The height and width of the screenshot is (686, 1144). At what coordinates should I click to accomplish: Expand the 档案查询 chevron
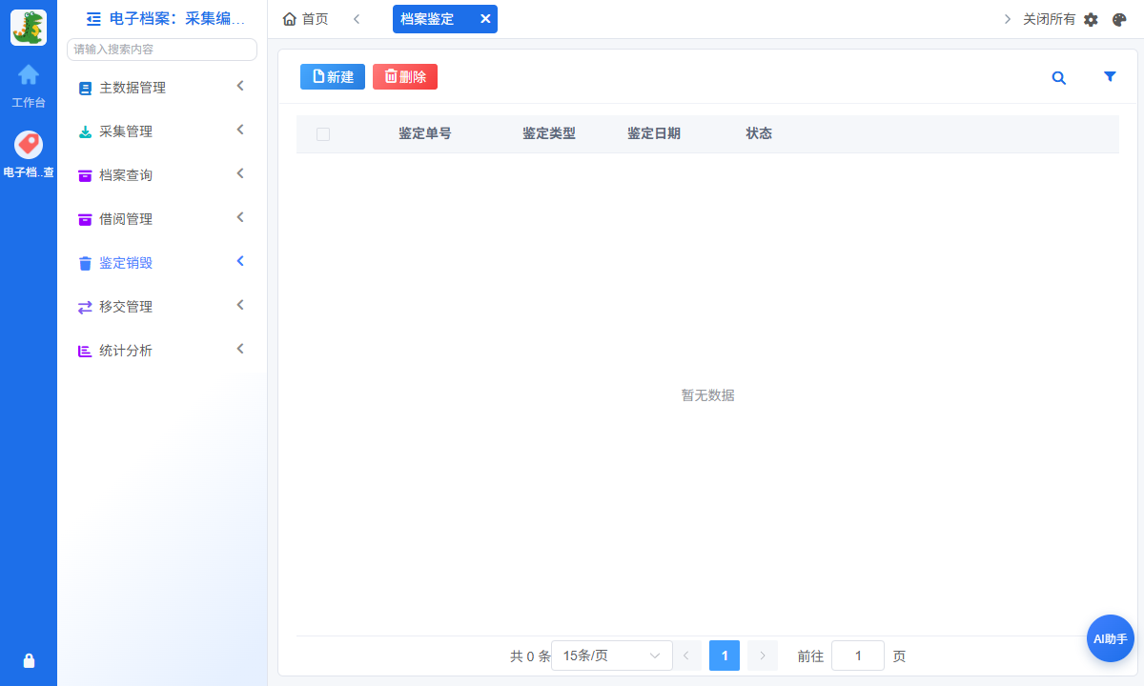[x=240, y=173]
